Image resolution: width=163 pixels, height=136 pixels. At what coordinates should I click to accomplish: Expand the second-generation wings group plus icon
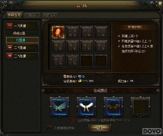point(10,48)
